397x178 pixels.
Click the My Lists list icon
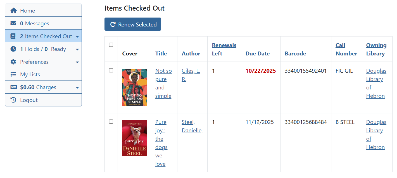coord(13,74)
